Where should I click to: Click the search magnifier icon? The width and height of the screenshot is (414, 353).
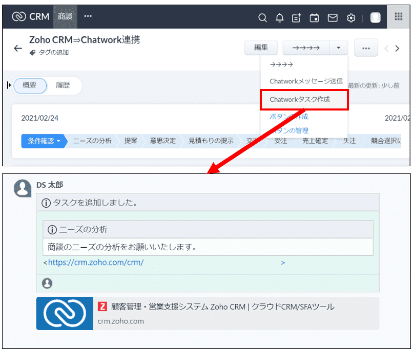(x=262, y=18)
